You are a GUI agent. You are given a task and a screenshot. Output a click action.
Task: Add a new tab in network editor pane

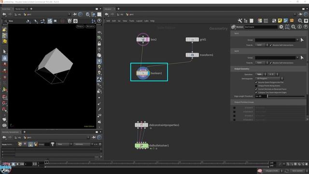(x=118, y=9)
